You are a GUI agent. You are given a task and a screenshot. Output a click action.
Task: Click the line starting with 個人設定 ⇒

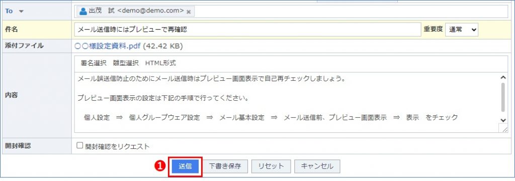(x=271, y=117)
